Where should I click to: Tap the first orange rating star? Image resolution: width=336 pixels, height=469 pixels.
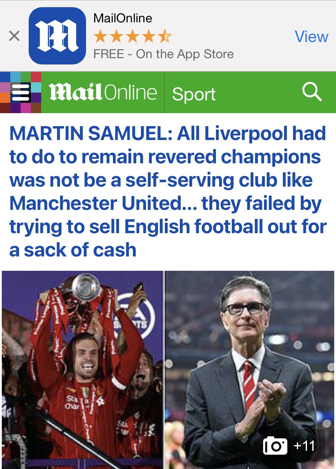point(100,36)
